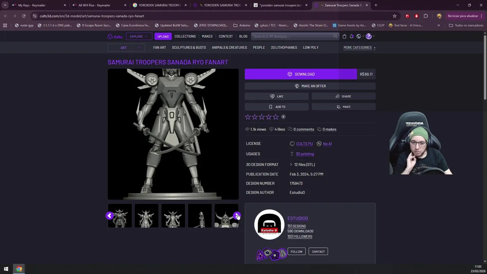Click the designer achievement badges
487x274 pixels.
point(271,254)
